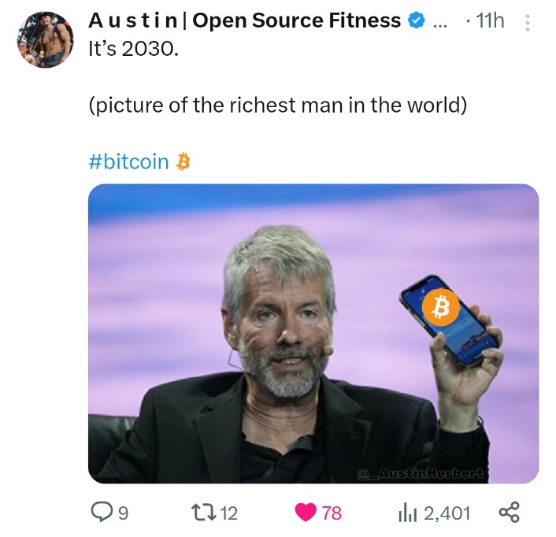
Task: Open the attached photo of the man
Action: pyautogui.click(x=313, y=334)
